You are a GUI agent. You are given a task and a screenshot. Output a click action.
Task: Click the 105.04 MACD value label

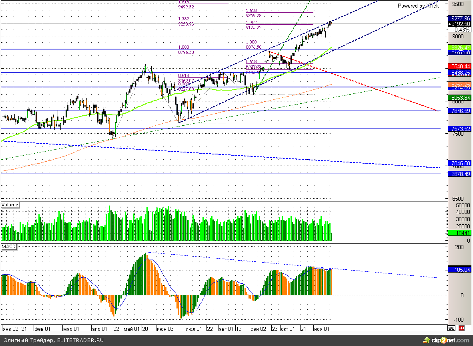(x=459, y=270)
